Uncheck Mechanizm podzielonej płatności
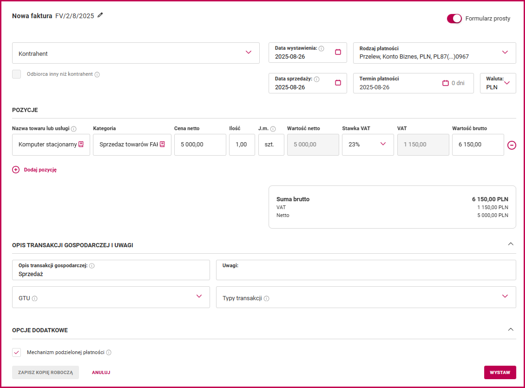Screen dimensions: 525x388 16,352
